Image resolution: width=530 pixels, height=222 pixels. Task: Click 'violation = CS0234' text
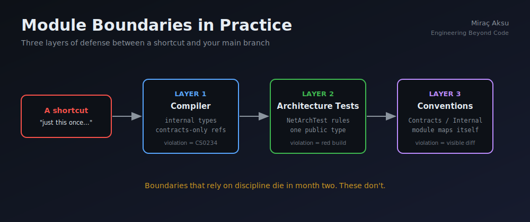[x=191, y=143]
